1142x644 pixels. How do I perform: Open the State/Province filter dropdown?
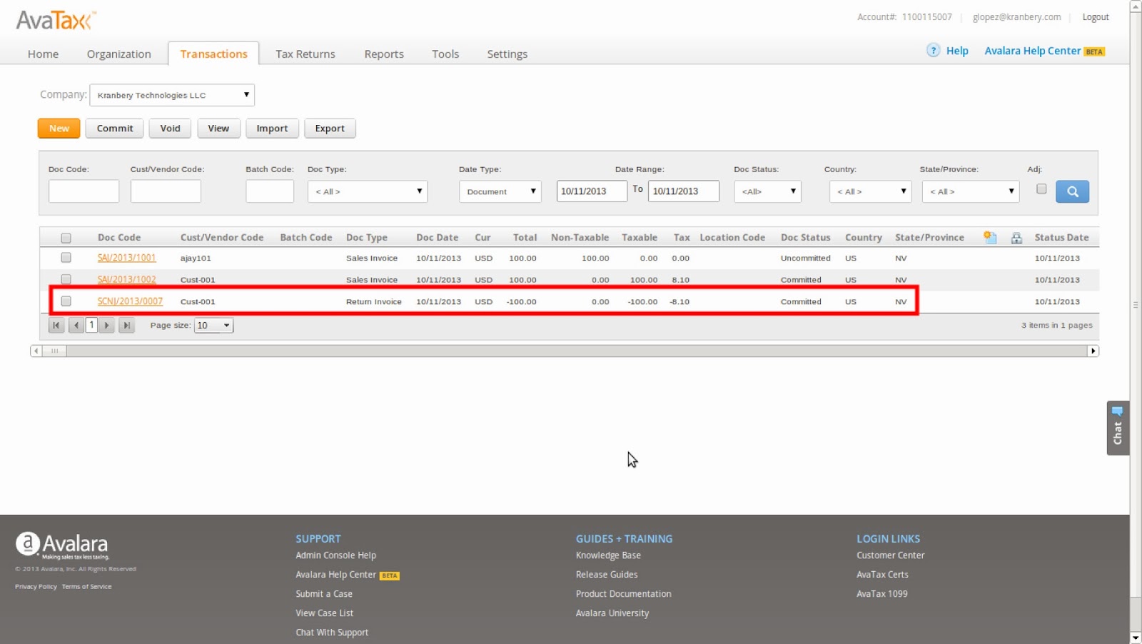(x=971, y=191)
